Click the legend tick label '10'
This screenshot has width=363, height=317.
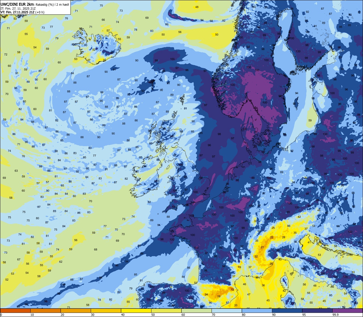[32, 315]
